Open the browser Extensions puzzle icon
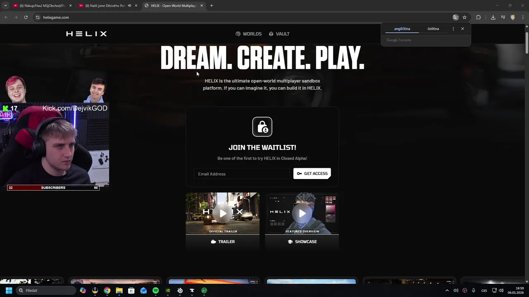 (x=479, y=17)
